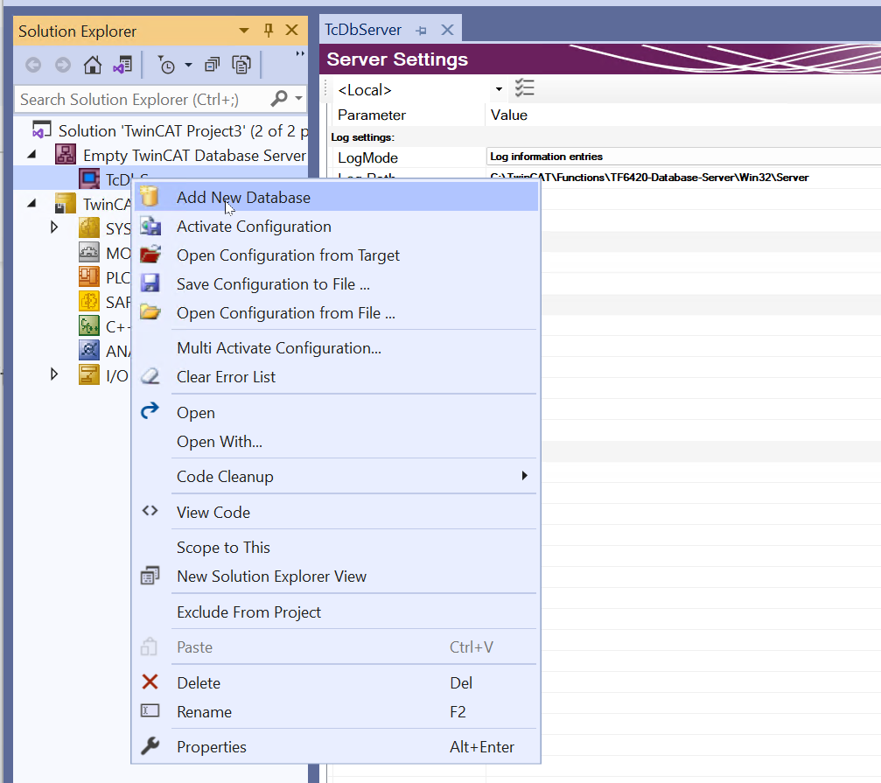Click the SAFETY node icon
This screenshot has height=783, width=881.
[89, 302]
